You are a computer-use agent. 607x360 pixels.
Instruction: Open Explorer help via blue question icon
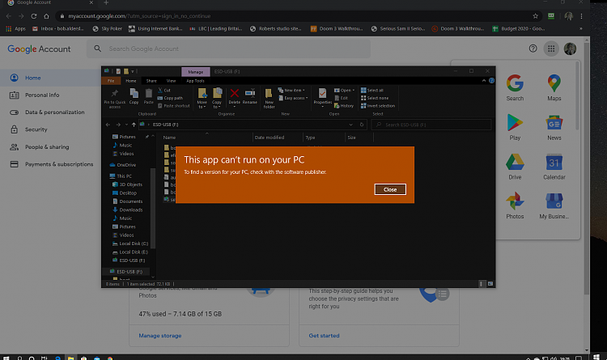[x=491, y=81]
